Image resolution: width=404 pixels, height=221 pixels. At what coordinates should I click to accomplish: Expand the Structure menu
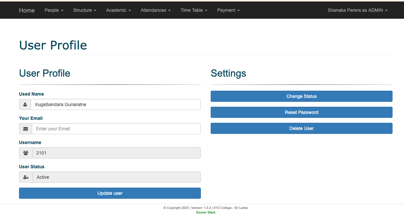pyautogui.click(x=85, y=10)
